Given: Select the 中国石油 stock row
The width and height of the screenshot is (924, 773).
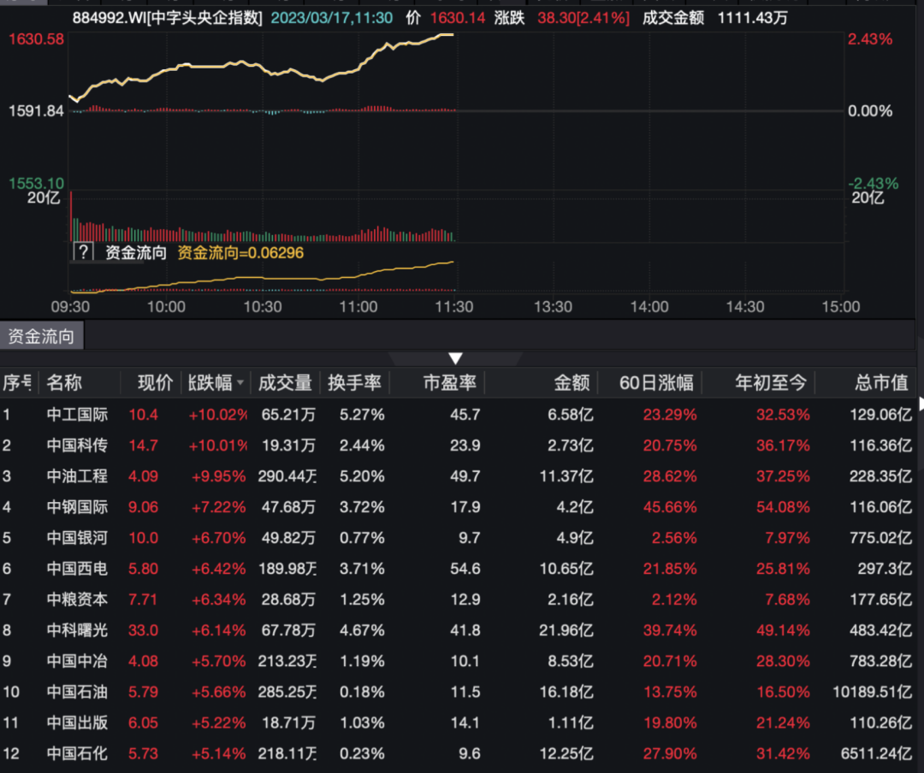Looking at the screenshot, I should 457,692.
